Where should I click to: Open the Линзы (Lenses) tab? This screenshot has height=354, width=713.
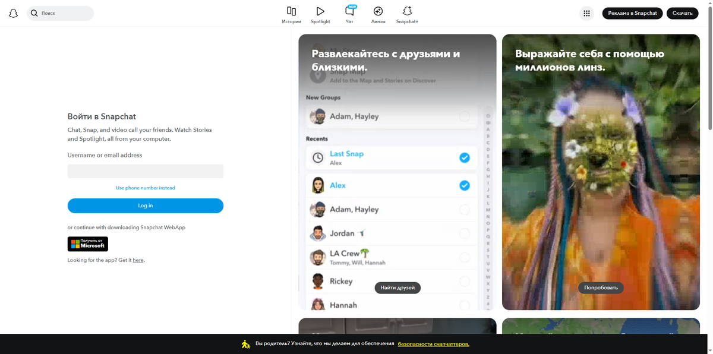378,15
